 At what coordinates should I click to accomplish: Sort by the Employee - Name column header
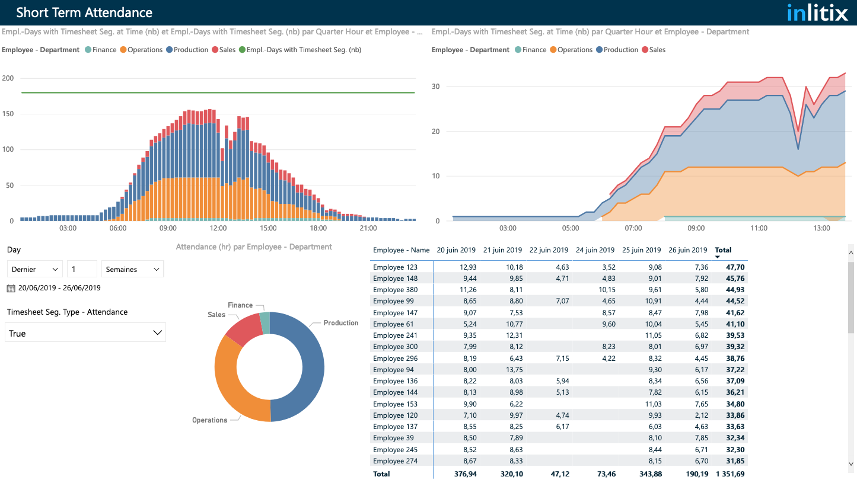(x=401, y=250)
